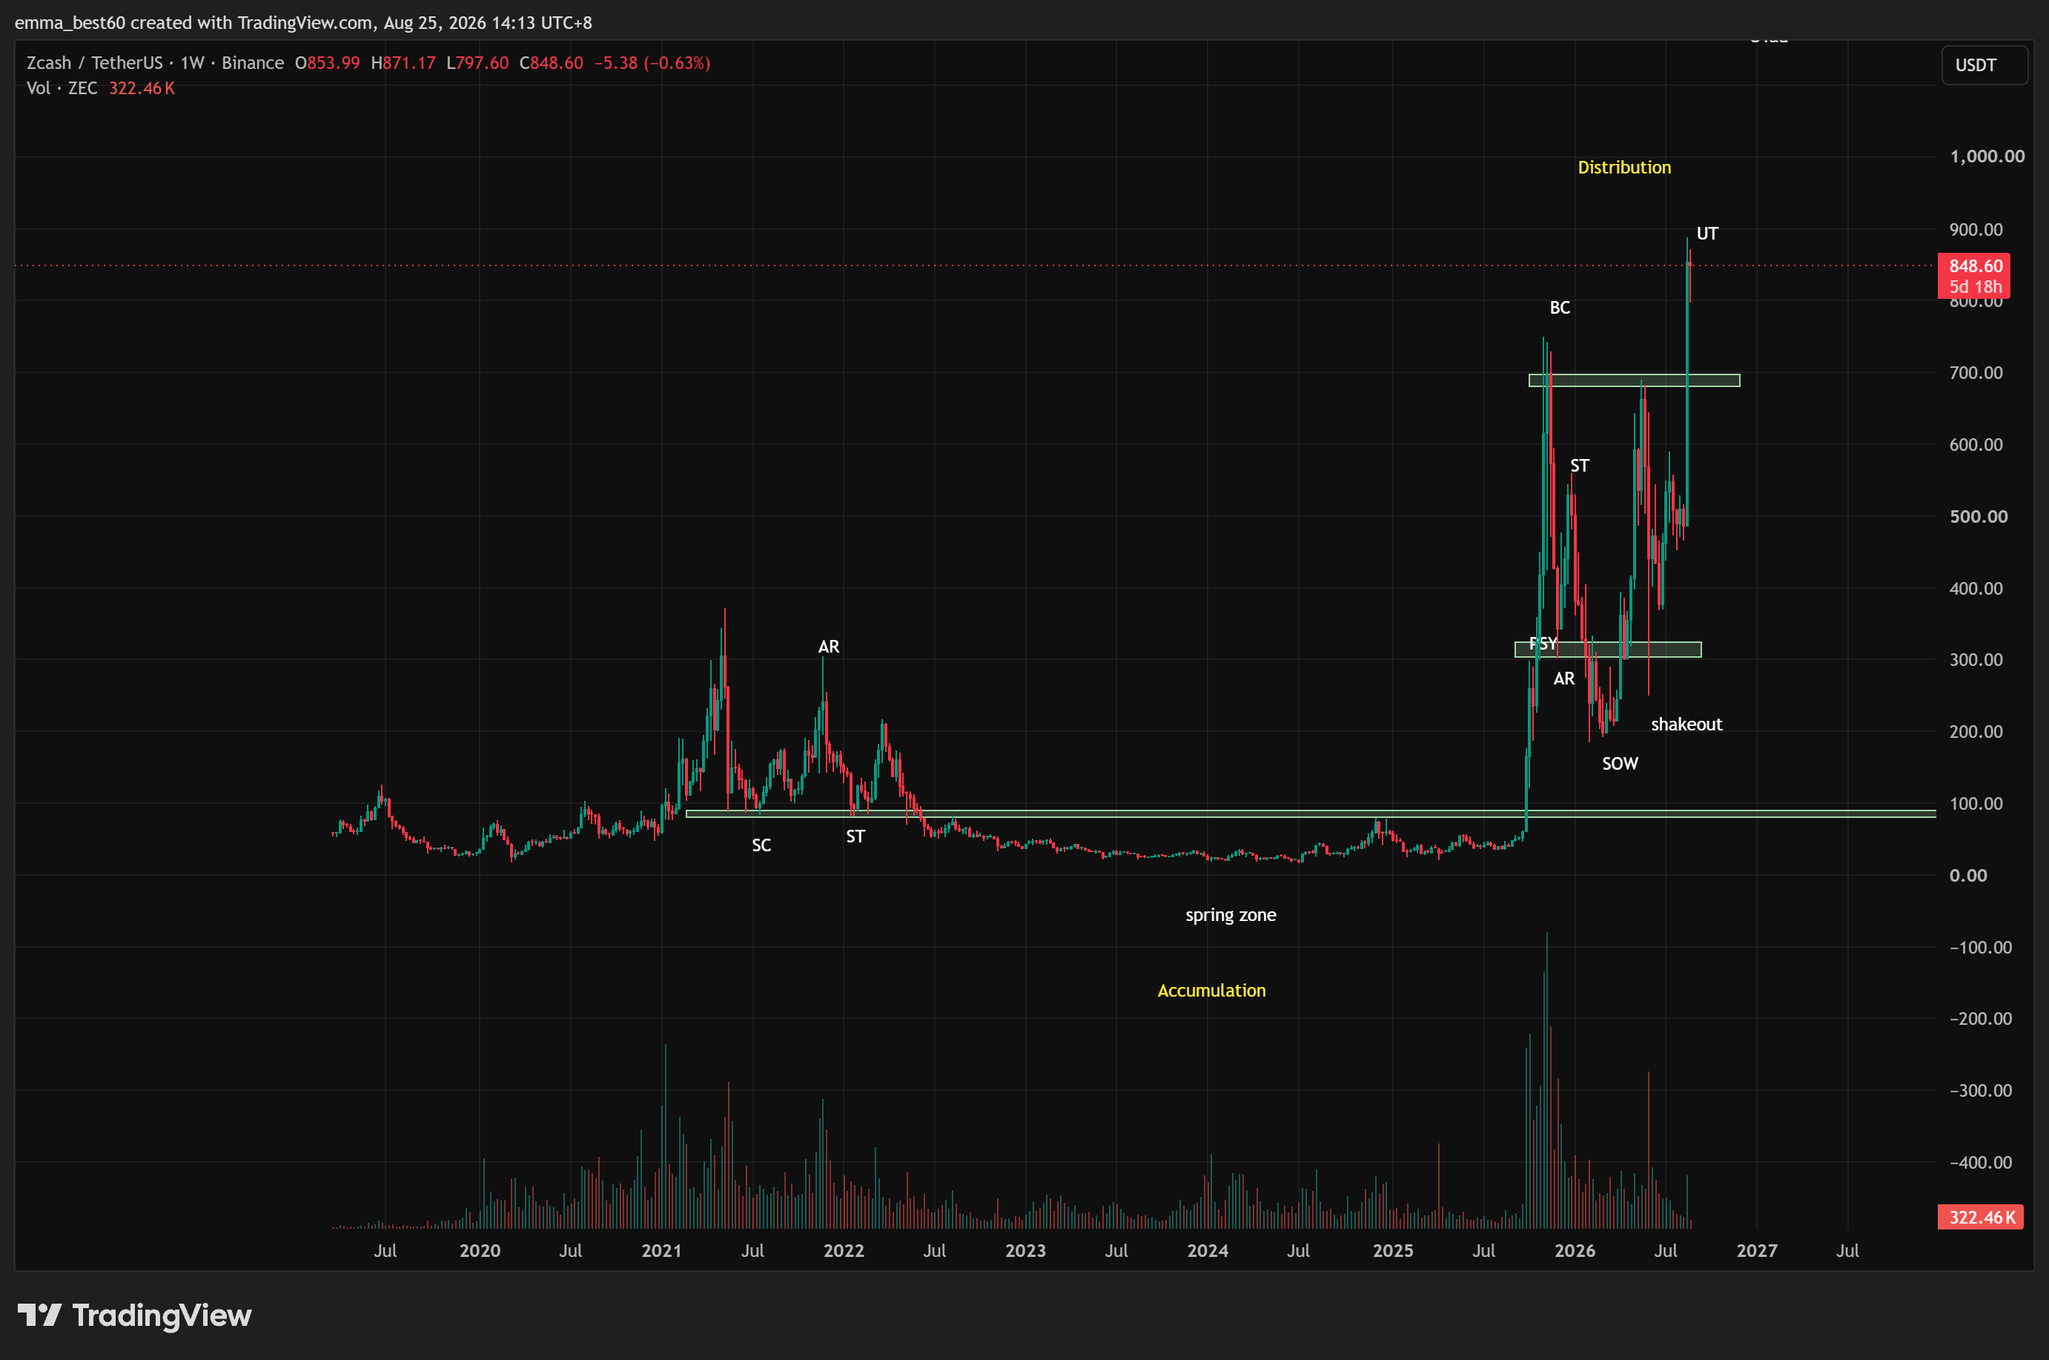The image size is (2049, 1360).
Task: Click the open value O853.99
Action: 327,62
